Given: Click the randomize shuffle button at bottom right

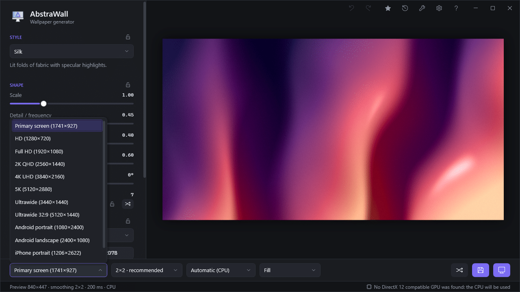Looking at the screenshot, I should (459, 270).
